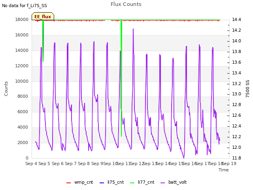The height and width of the screenshot is (190, 253).
Task: Click the wmp_cnt legend entry
Action: pos(80,182)
